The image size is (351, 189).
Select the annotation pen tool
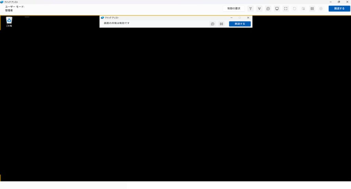[x=259, y=9]
